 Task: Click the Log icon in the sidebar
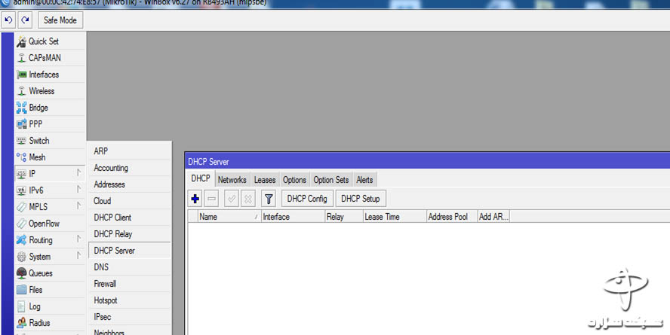(x=21, y=306)
